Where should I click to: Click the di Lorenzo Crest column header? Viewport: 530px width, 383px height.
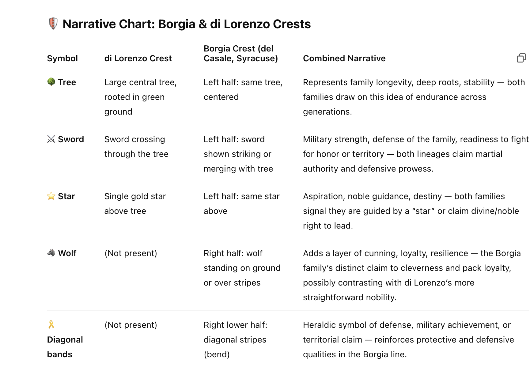point(138,58)
